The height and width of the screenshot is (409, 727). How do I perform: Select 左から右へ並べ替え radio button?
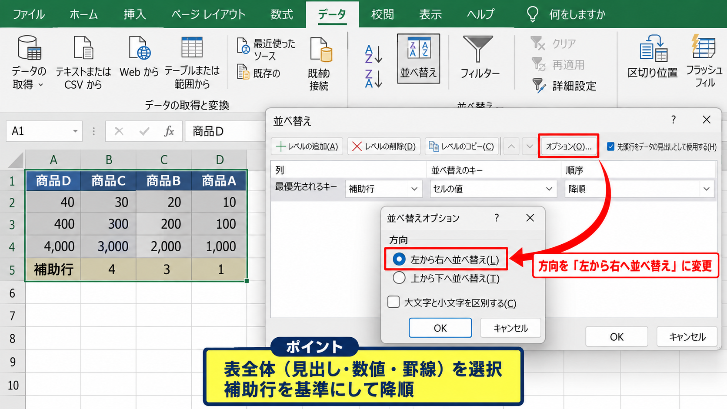399,259
